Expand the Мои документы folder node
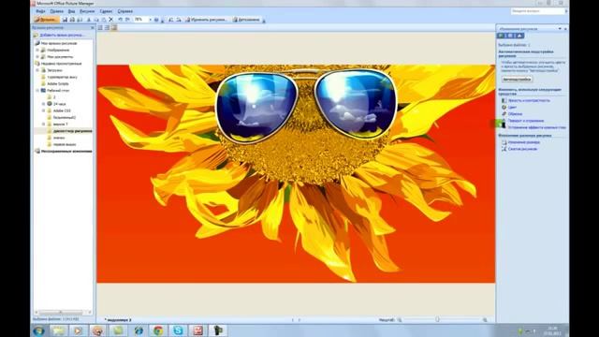599x337 pixels. [37, 56]
